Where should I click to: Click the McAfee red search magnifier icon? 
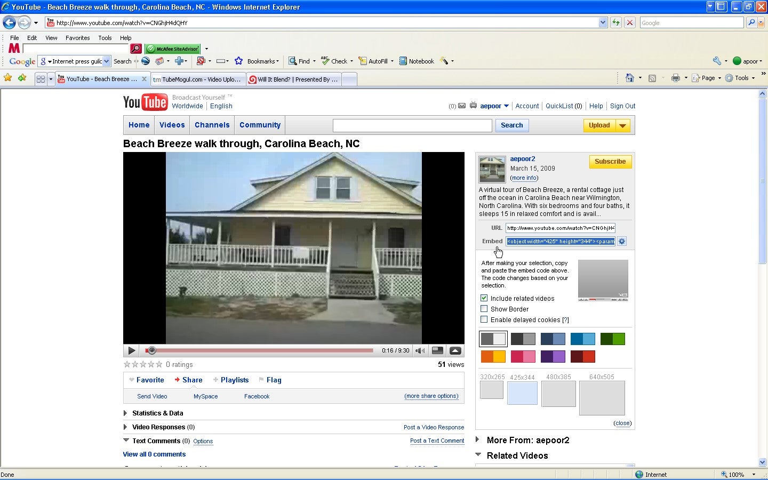[136, 49]
